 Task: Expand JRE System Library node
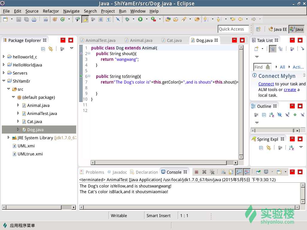(x=8, y=137)
